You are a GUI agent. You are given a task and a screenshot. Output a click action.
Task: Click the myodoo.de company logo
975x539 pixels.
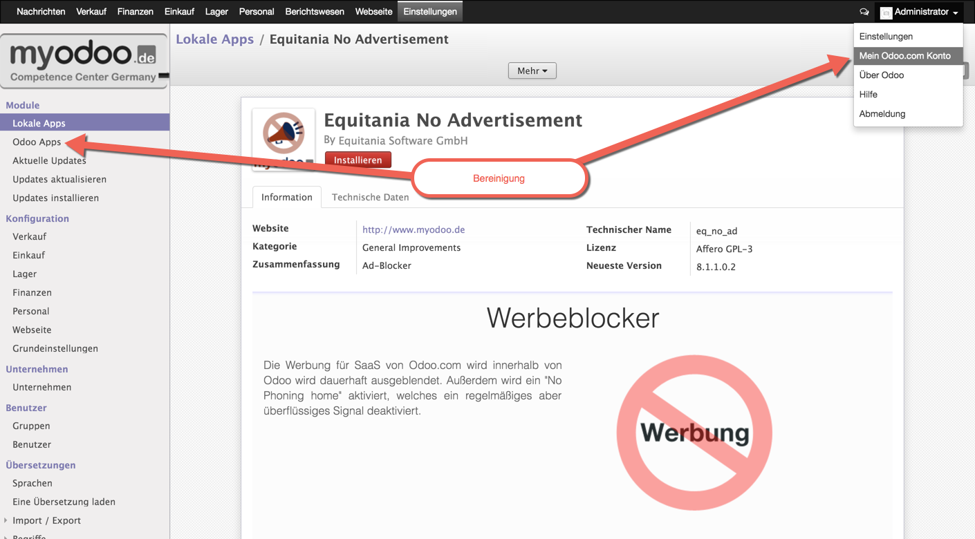pyautogui.click(x=84, y=61)
